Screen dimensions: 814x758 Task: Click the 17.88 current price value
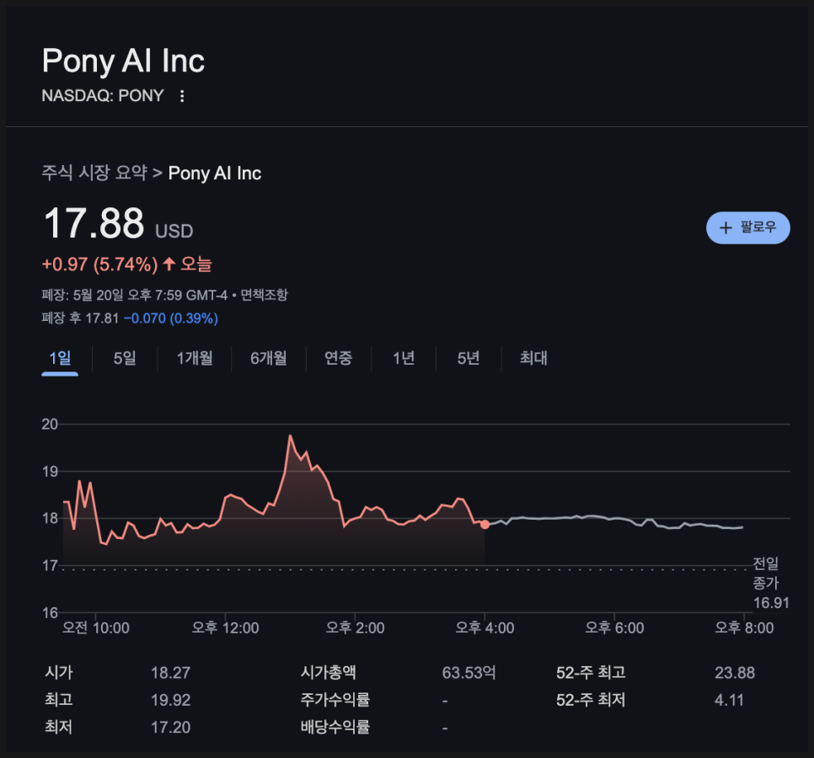94,223
